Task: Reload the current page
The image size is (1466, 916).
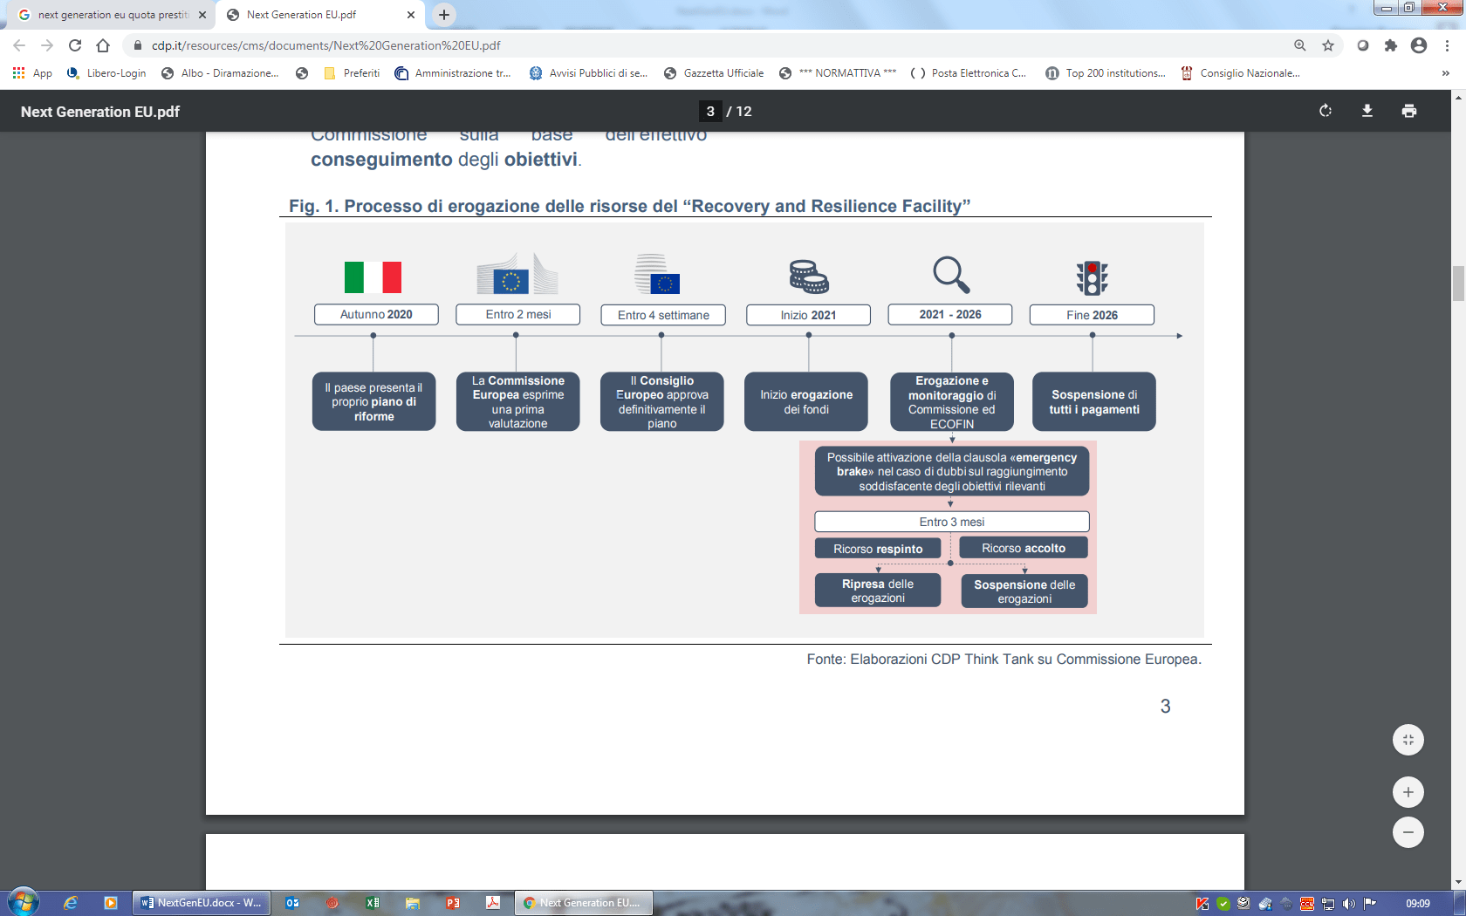Action: [75, 45]
